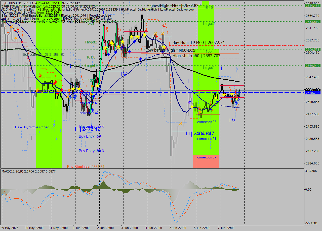Click the 0 New Buy Wave started link

[31, 127]
